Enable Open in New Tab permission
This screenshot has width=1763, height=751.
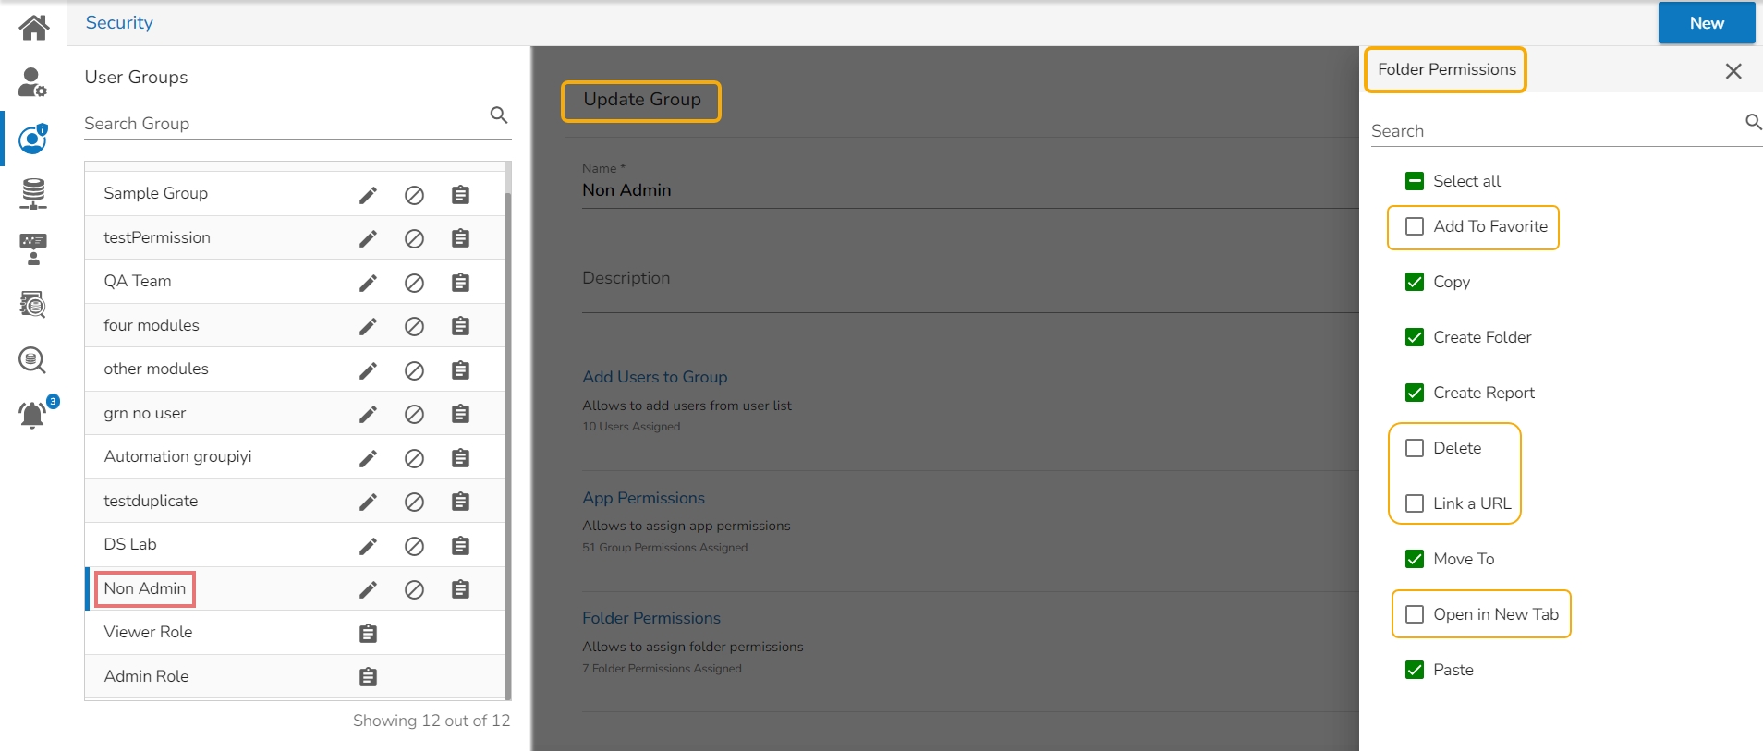point(1414,614)
